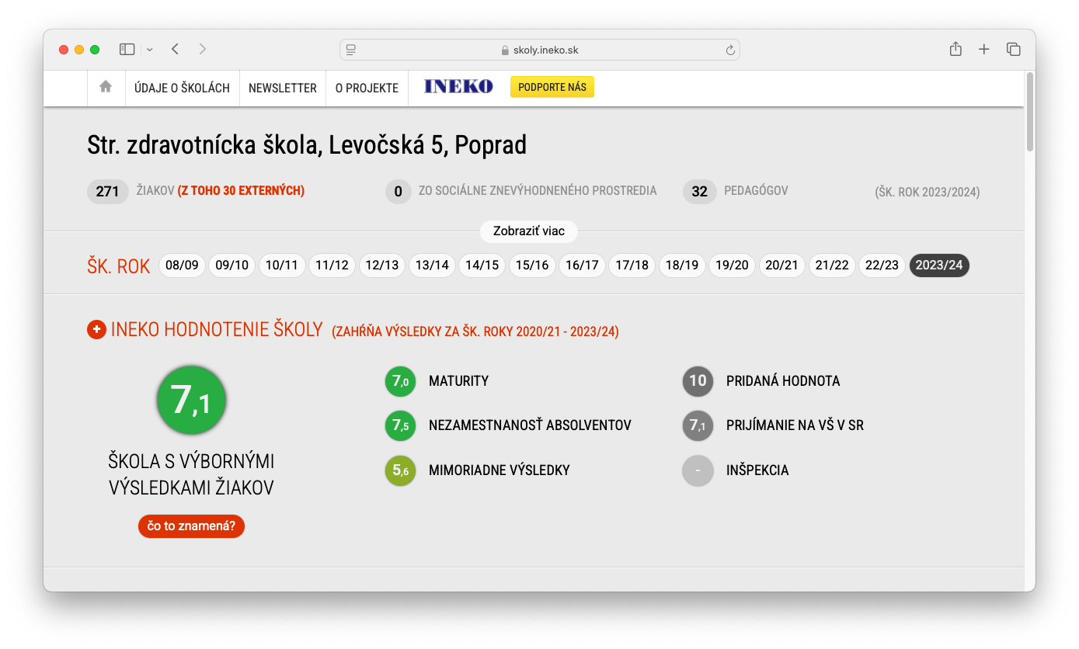Screen dimensions: 1079x649
Task: Select school year 19/20
Action: (x=732, y=265)
